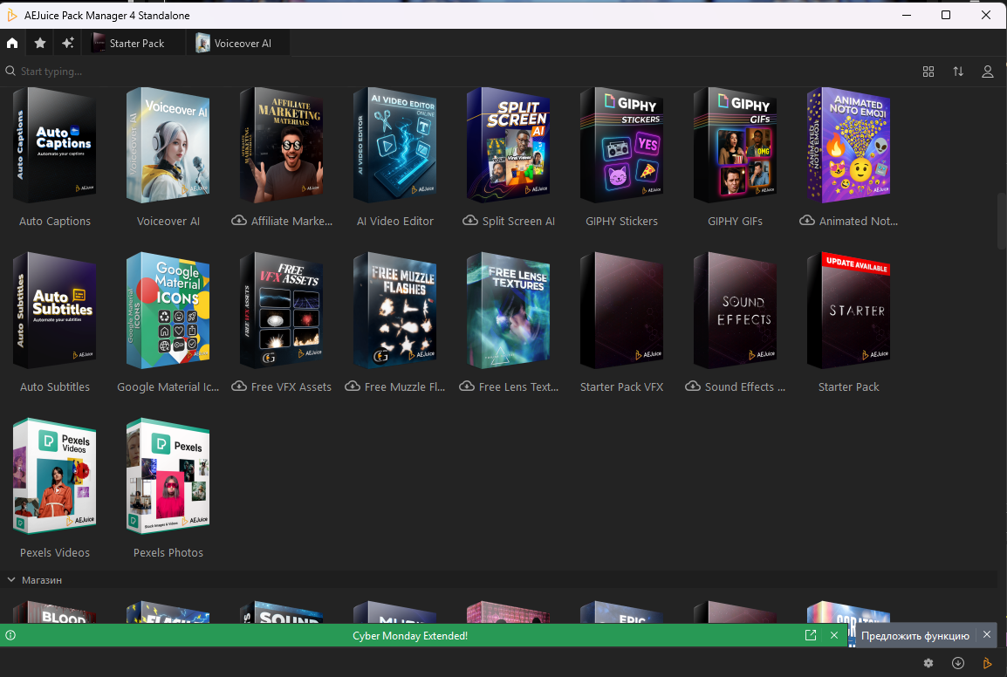
Task: Open the Free Lense Textures box
Action: pyautogui.click(x=508, y=311)
